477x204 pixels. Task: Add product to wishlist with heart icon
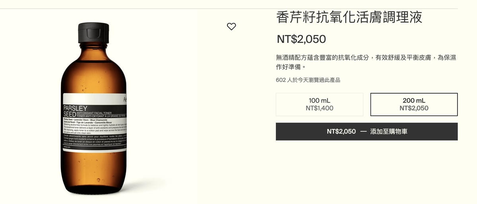coord(231,27)
